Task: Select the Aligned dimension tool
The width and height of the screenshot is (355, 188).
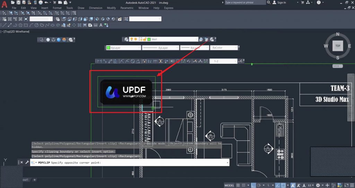Action: click(105, 61)
